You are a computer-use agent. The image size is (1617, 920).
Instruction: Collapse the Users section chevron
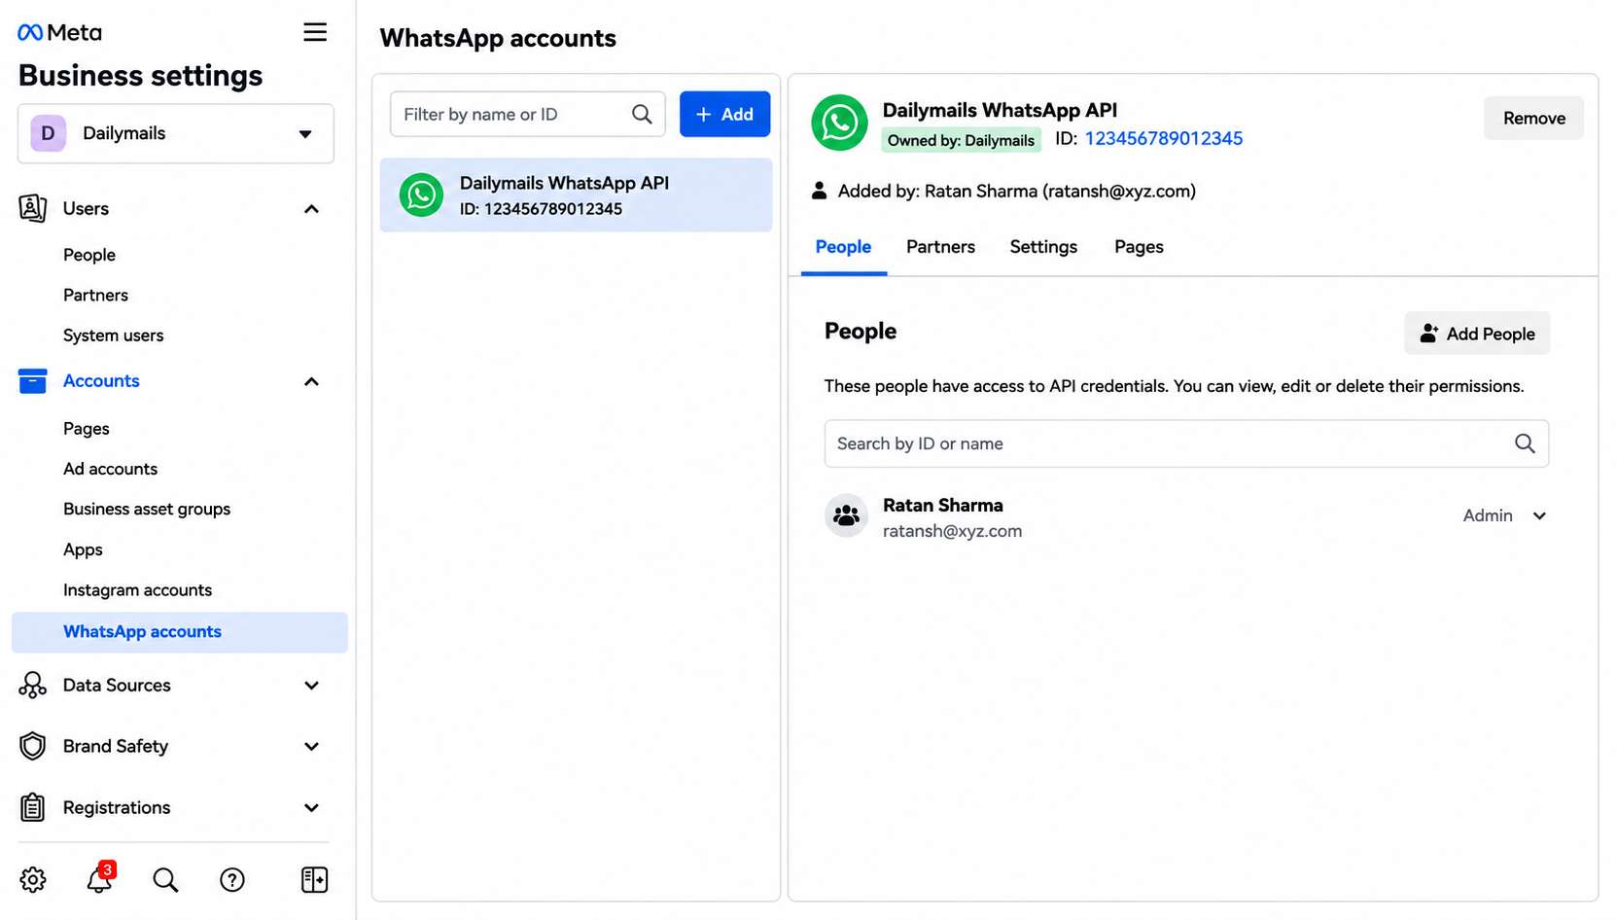click(x=311, y=209)
